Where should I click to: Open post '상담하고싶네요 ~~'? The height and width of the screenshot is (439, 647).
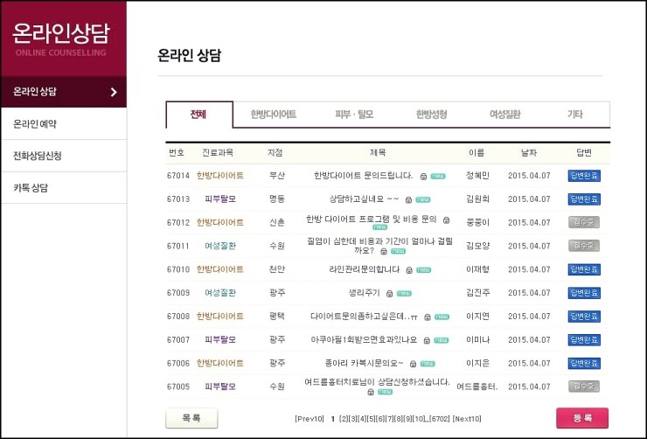[364, 199]
